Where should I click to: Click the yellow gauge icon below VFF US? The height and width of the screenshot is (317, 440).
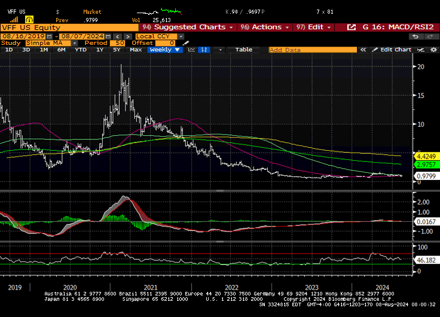[x=29, y=19]
